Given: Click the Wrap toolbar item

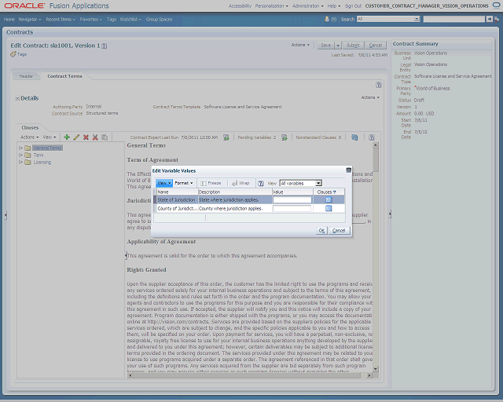Looking at the screenshot, I should [240, 183].
